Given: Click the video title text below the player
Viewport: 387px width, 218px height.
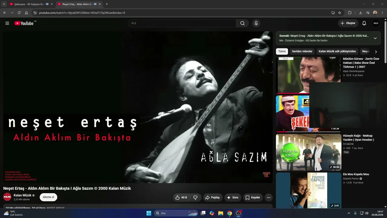Looking at the screenshot, I should 67,188.
